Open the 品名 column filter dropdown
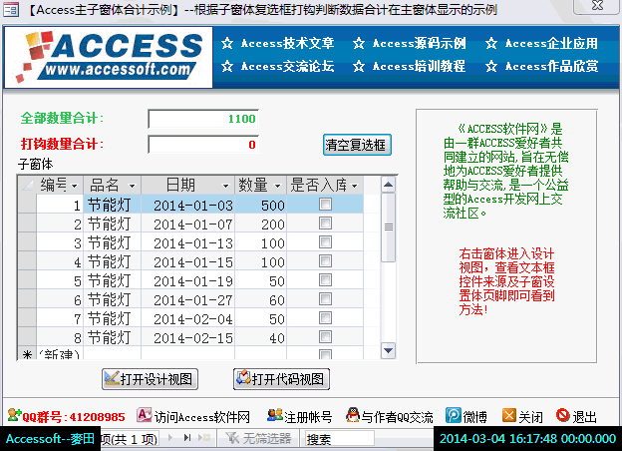The image size is (622, 451). (x=133, y=186)
